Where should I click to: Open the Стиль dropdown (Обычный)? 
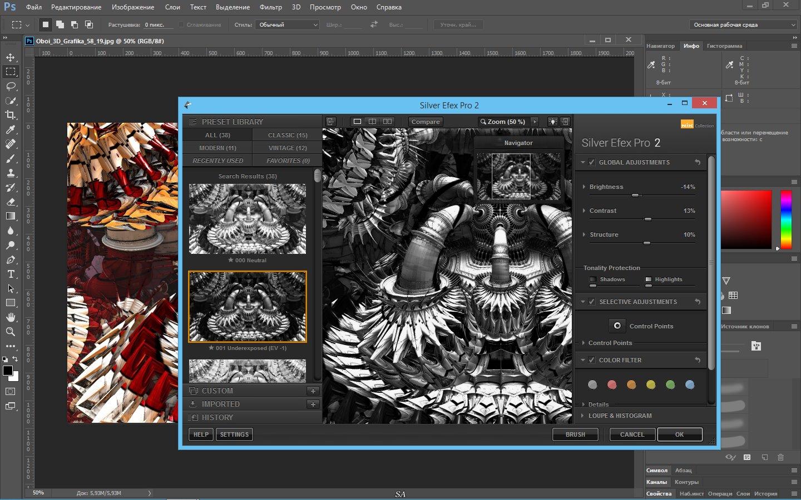[287, 24]
